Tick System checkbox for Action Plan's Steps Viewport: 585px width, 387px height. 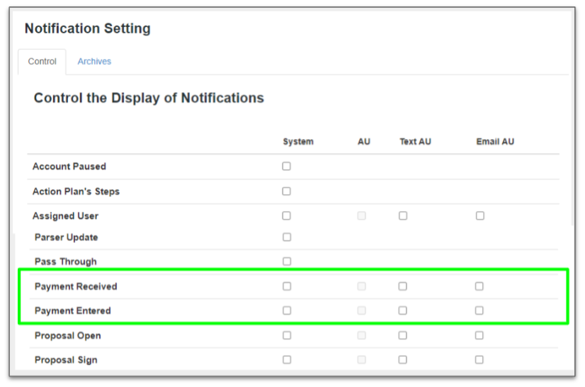click(x=286, y=191)
